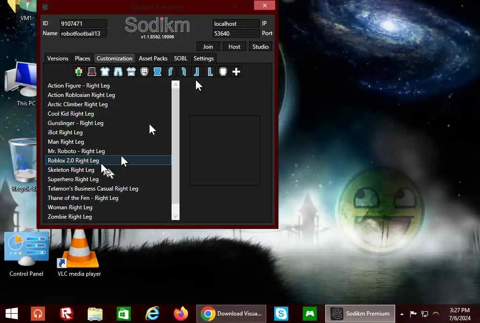The width and height of the screenshot is (480, 323).
Task: Select Gunslinger - Right Leg
Action: click(x=108, y=123)
